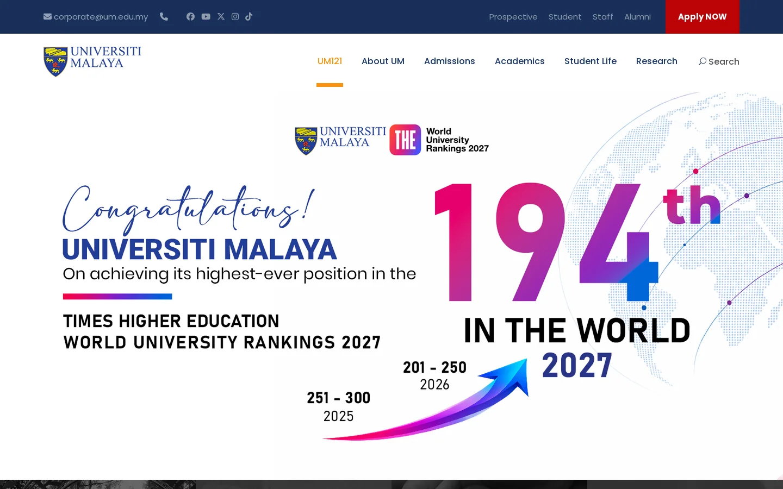Click the Universiti Malaya header logo

pyautogui.click(x=92, y=61)
